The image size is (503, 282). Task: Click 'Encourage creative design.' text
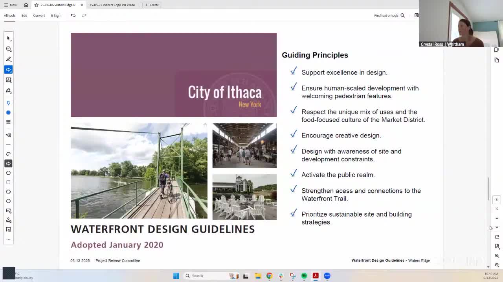(341, 136)
